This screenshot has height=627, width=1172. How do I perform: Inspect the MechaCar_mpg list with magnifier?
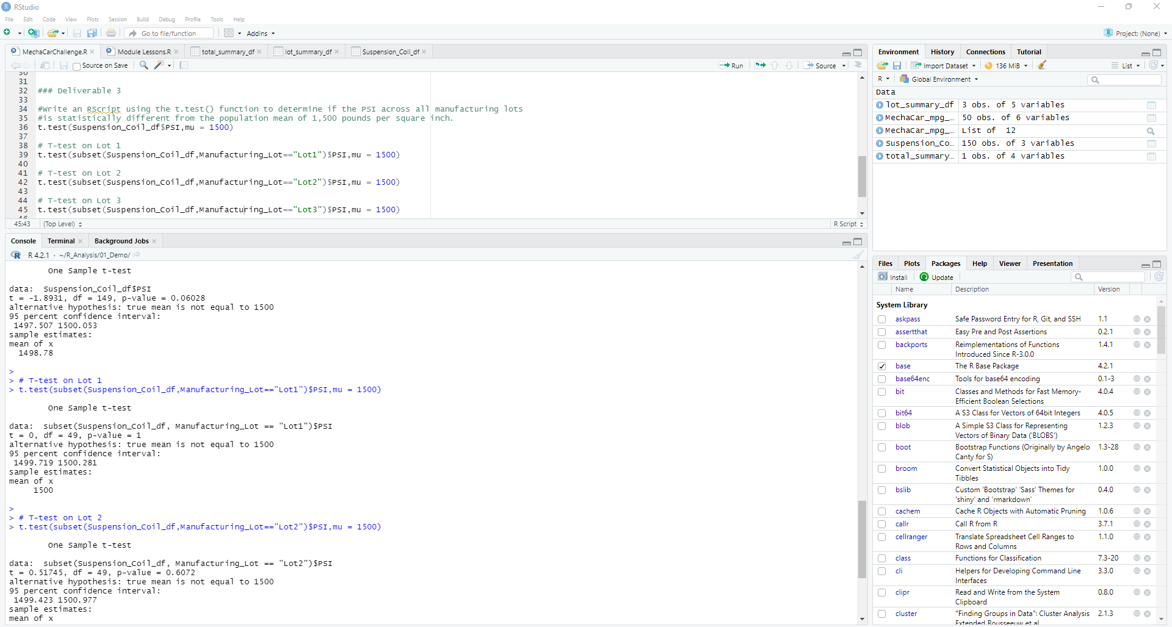tap(1151, 131)
